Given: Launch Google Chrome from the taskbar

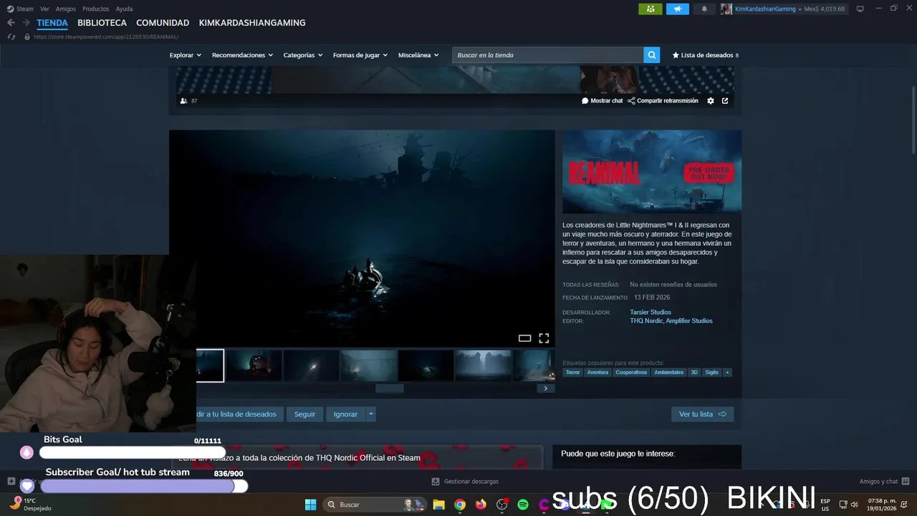Looking at the screenshot, I should (x=460, y=505).
